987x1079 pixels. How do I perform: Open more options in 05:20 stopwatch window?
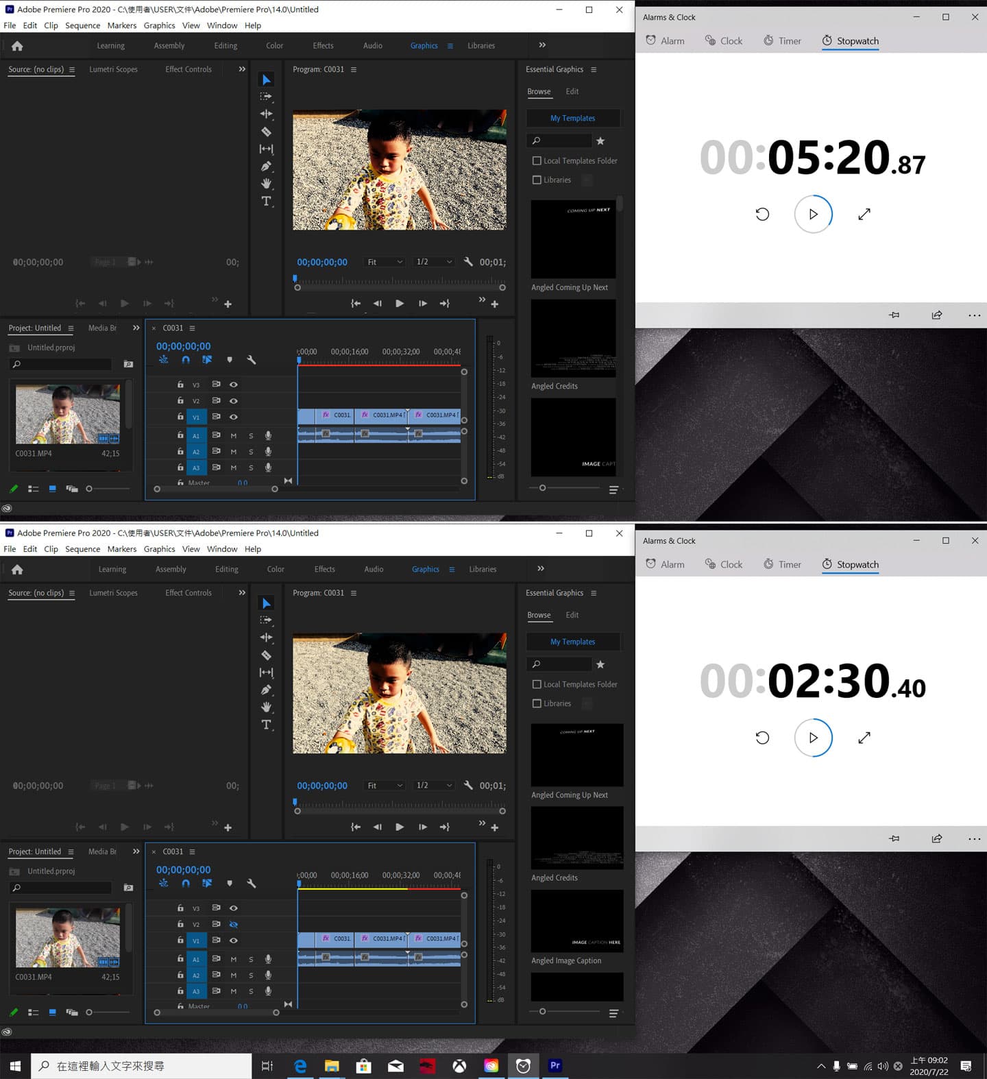pos(974,315)
